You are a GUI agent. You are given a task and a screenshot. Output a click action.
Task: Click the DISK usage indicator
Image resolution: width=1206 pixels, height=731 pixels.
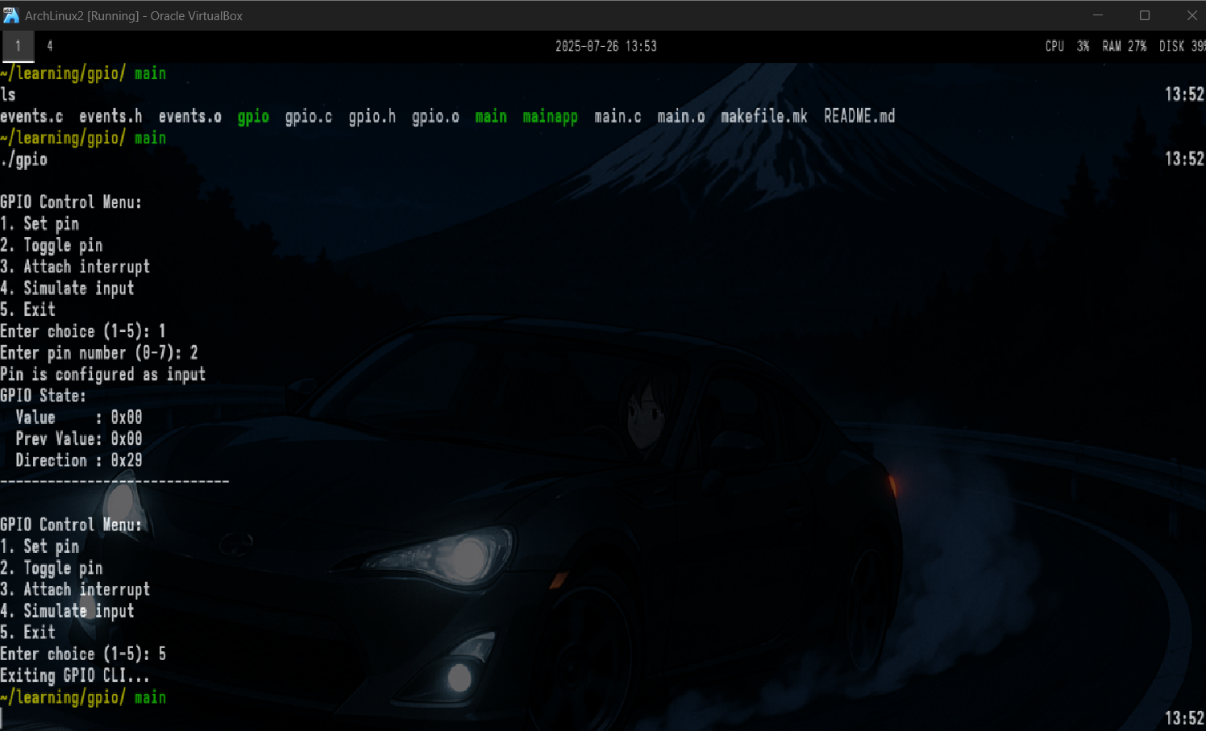tap(1182, 46)
